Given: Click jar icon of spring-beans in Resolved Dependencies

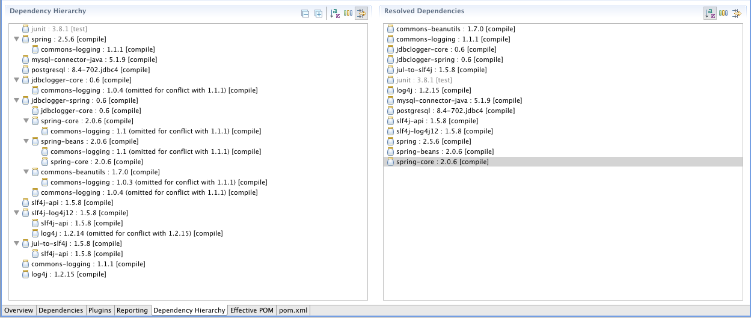Looking at the screenshot, I should pos(390,151).
